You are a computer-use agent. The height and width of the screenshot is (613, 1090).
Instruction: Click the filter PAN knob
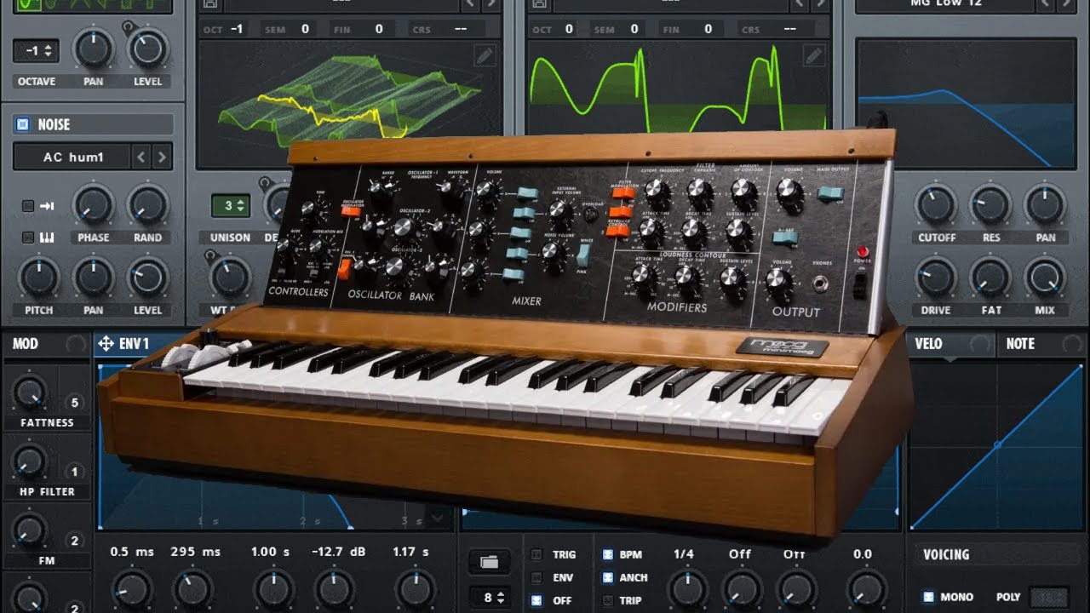(x=1045, y=205)
